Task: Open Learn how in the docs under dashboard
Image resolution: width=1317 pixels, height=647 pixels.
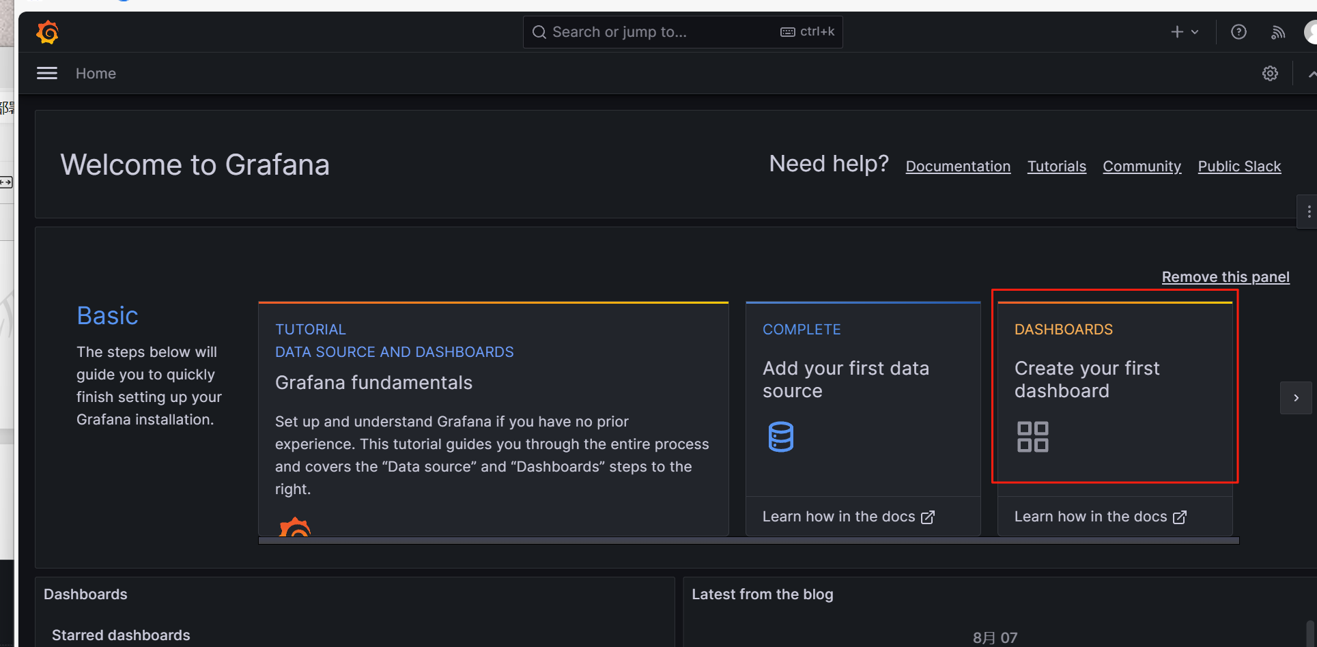Action: [1100, 517]
